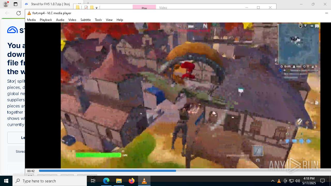Click the VLC icon in the taskbar
This screenshot has width=331, height=186.
point(144,181)
